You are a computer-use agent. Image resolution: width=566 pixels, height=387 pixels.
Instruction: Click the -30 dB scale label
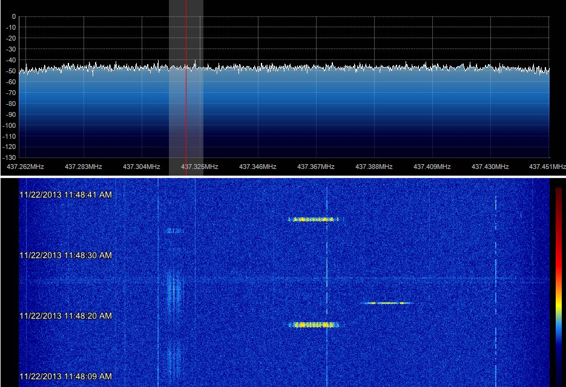pyautogui.click(x=11, y=49)
